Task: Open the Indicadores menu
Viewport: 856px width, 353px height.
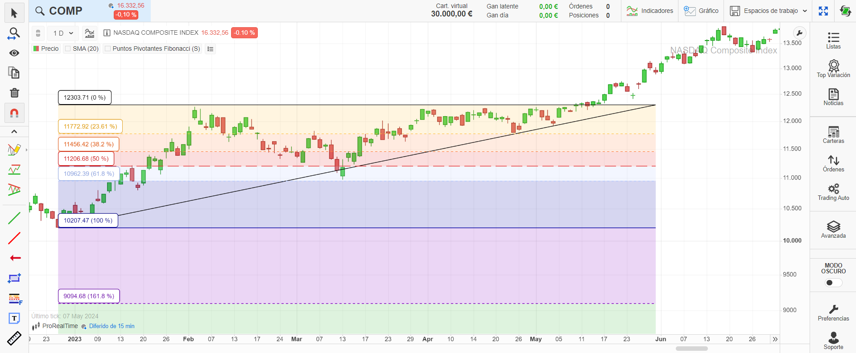Action: [x=650, y=11]
